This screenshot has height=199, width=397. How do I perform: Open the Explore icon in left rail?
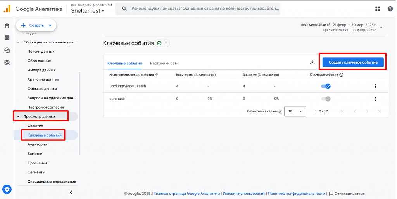pyautogui.click(x=7, y=50)
